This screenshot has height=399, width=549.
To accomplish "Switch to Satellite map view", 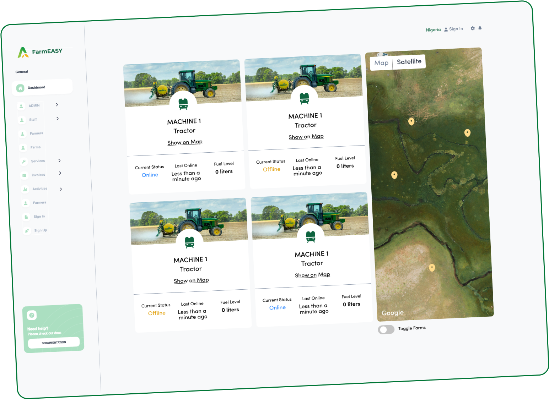I will click(x=409, y=62).
